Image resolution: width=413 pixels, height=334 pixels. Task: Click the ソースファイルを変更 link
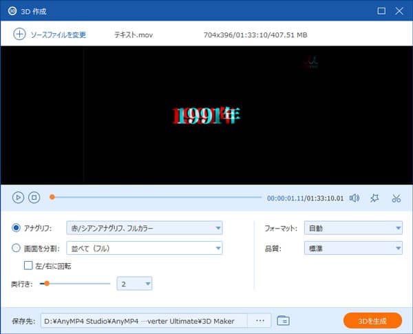(x=59, y=35)
